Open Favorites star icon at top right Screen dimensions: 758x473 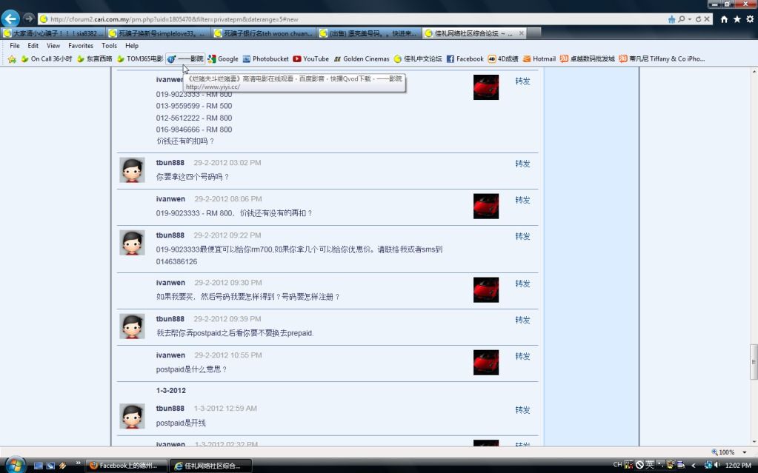pos(737,19)
